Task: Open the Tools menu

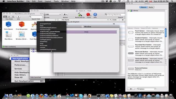Action: point(56,1)
